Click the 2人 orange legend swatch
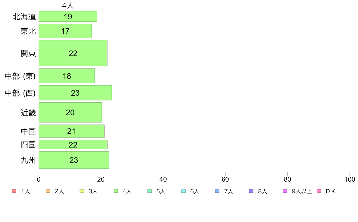The image size is (358, 222). 48,191
